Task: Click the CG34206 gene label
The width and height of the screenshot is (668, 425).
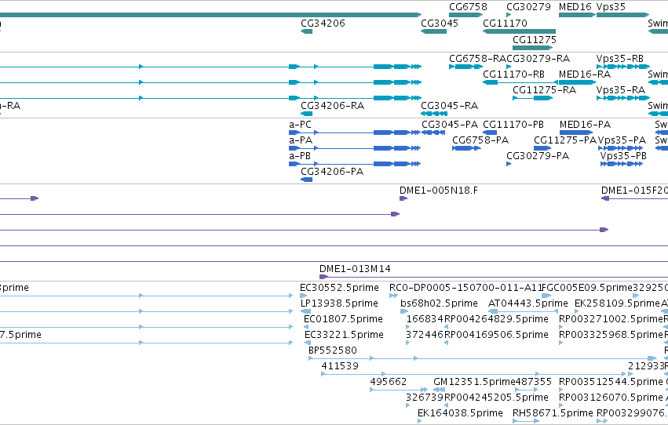Action: pyautogui.click(x=323, y=24)
